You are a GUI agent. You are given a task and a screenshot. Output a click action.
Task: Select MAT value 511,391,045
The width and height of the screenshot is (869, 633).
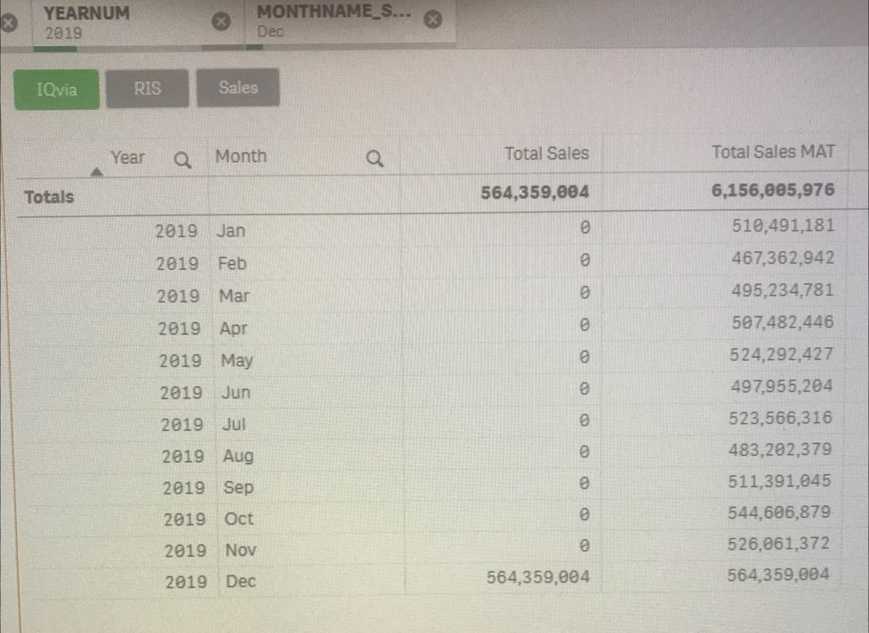(779, 481)
